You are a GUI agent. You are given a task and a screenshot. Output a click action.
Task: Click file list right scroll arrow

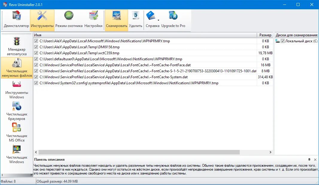[271, 152]
